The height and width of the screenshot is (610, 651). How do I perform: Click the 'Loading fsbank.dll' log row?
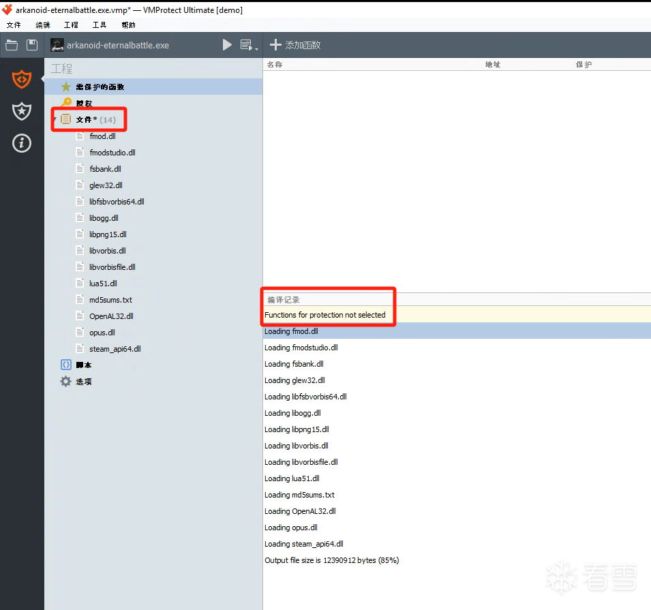pos(457,364)
